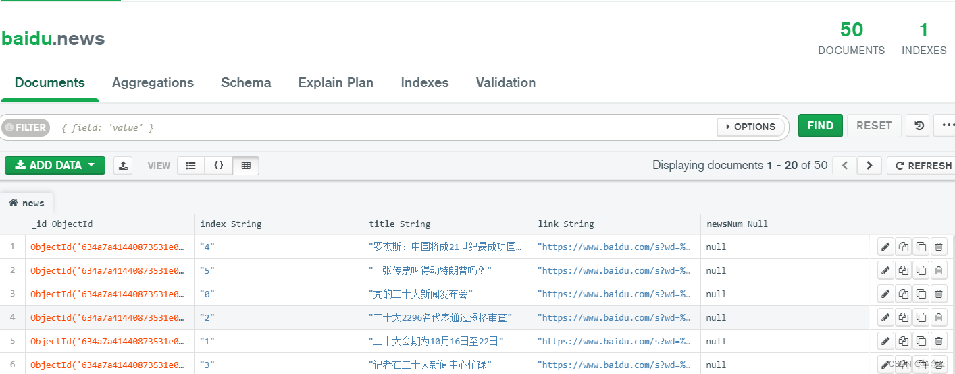Screen dimensions: 955x374
Task: Select newsNum null cell in row 4
Action: (785, 317)
